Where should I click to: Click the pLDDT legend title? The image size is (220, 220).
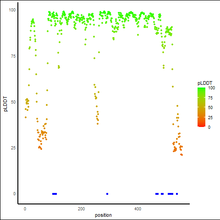(205, 83)
